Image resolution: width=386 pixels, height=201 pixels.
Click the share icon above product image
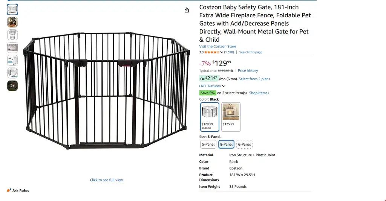click(x=187, y=10)
